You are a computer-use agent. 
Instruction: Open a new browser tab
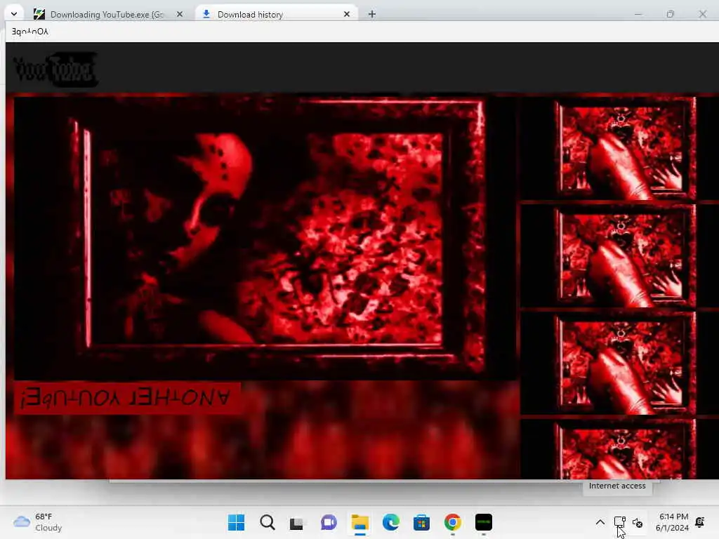pos(372,14)
